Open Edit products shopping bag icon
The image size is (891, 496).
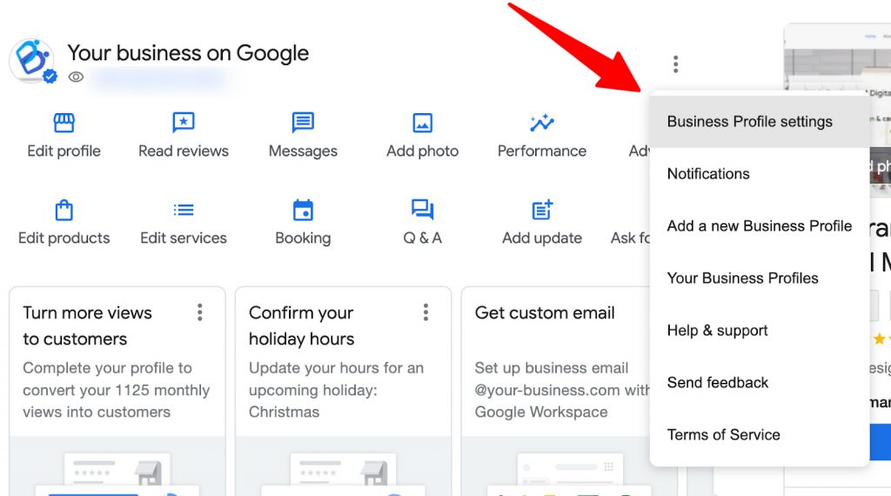64,210
